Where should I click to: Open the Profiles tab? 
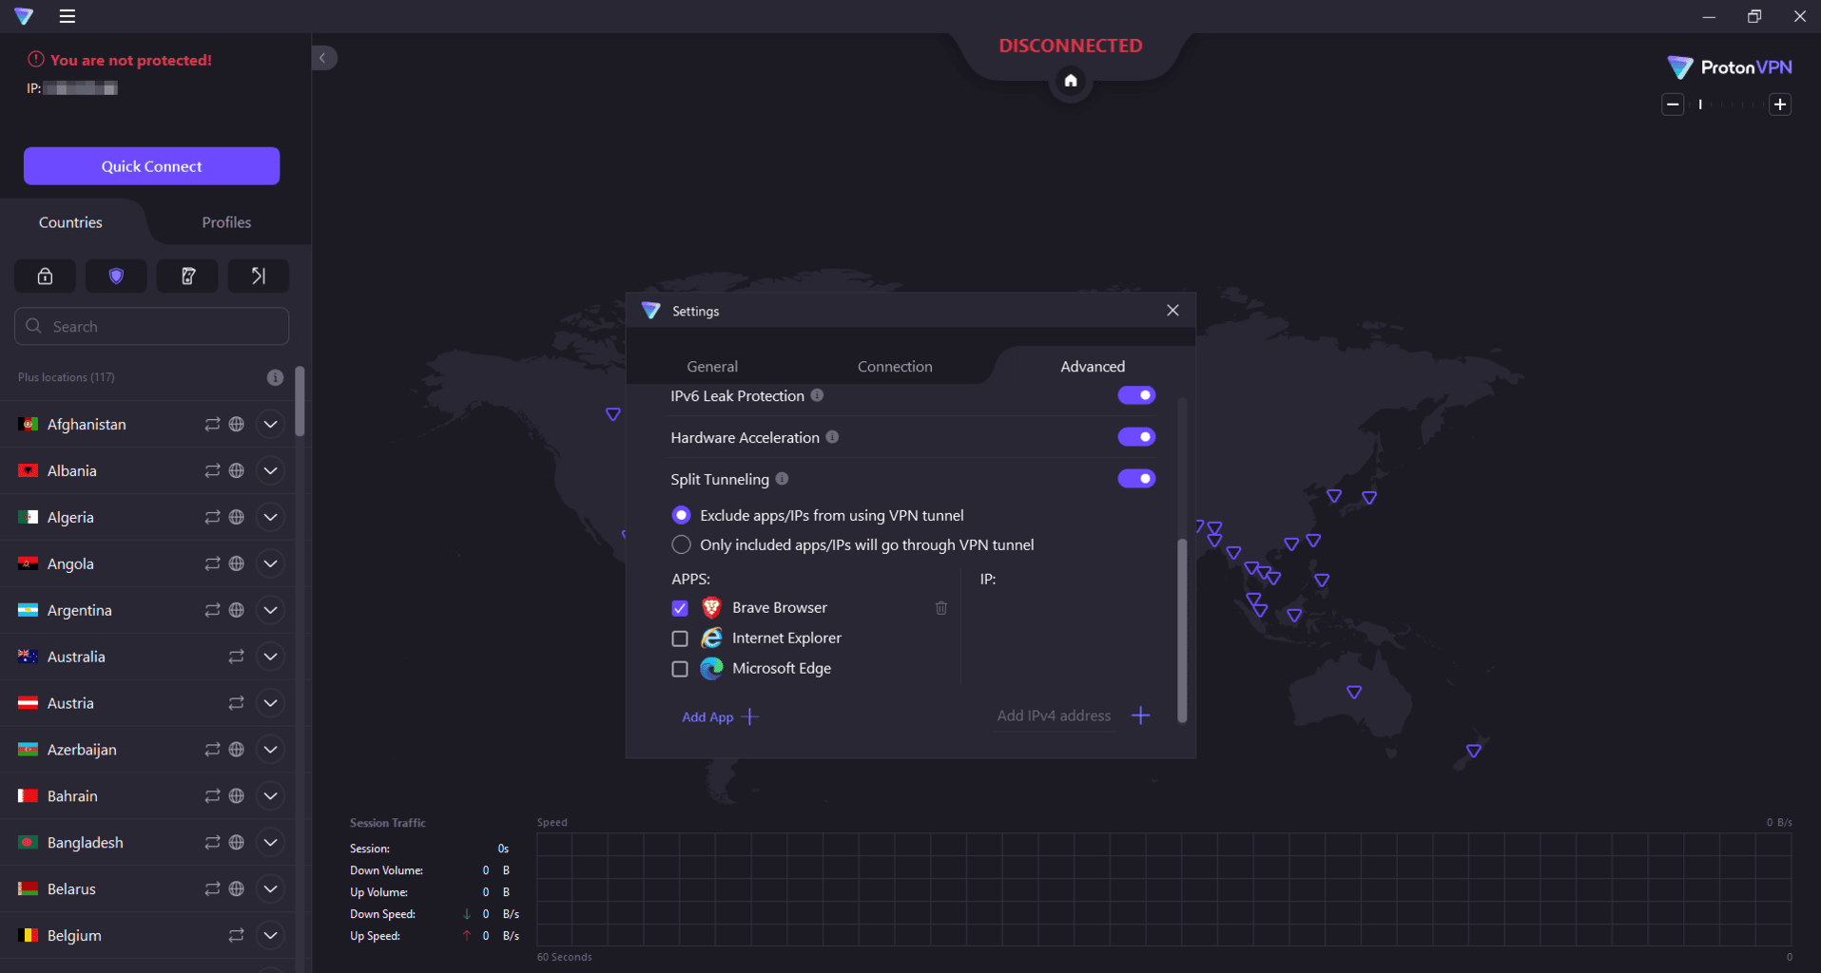226,222
